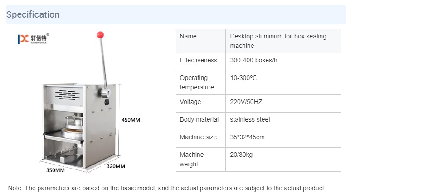
Task: Select the Effectiveness label cell
Action: coord(201,62)
